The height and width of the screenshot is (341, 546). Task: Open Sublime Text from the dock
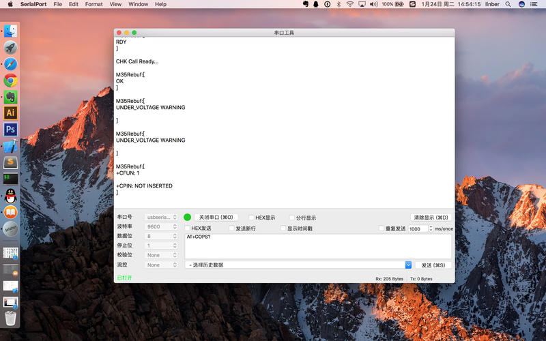[x=10, y=162]
